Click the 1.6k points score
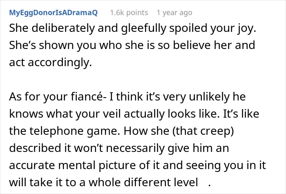Image resolution: width=286 pixels, height=194 pixels. 129,13
